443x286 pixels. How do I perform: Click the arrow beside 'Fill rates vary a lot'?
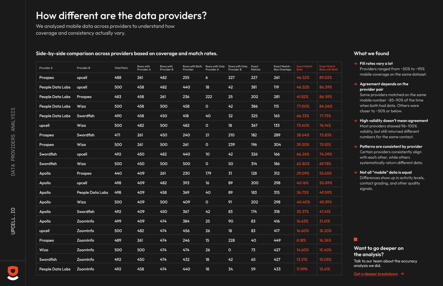[356, 64]
